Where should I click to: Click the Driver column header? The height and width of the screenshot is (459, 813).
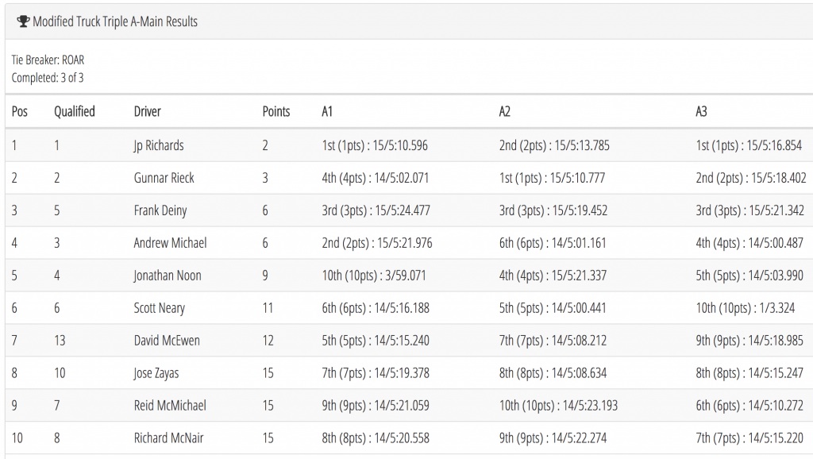click(x=147, y=111)
